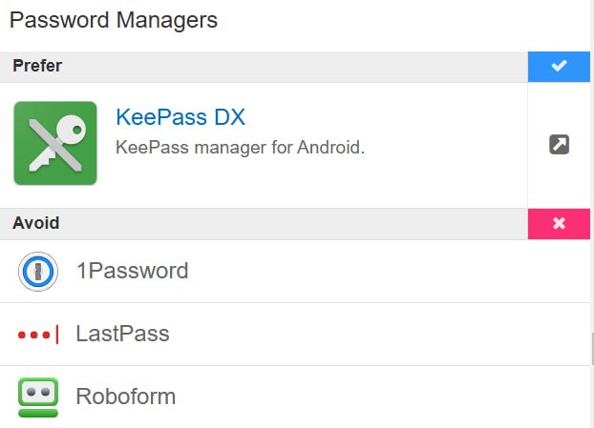The image size is (594, 428).
Task: Click the LastPass red dots icon
Action: [x=38, y=335]
